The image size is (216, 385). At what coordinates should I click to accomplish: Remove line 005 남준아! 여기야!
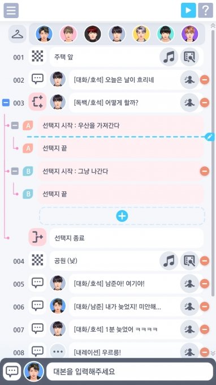[205, 284]
